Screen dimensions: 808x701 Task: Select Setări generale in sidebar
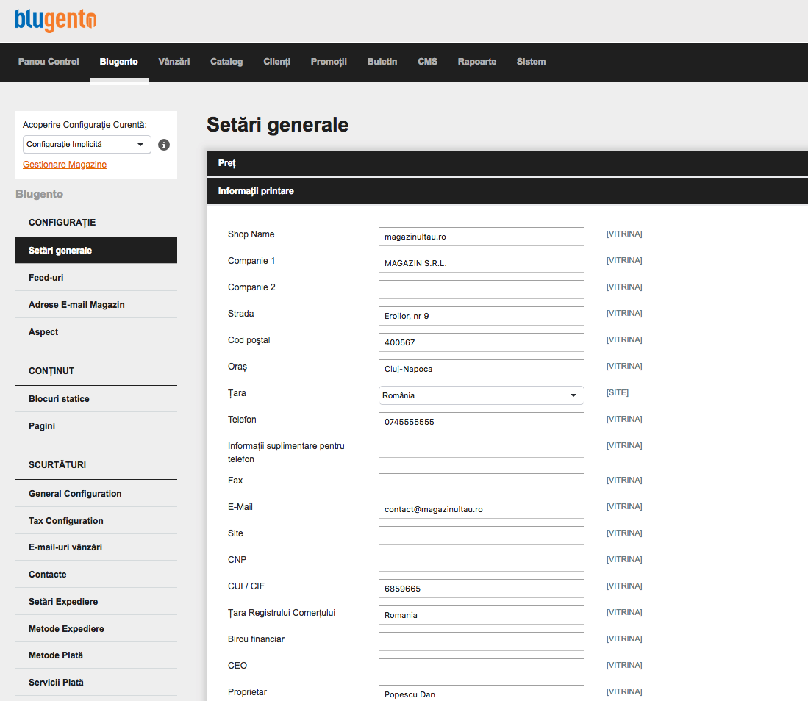tap(96, 251)
